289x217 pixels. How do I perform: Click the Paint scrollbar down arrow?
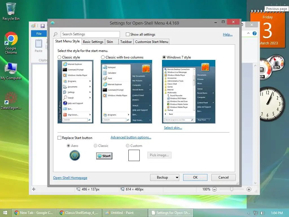pyautogui.click(x=255, y=183)
